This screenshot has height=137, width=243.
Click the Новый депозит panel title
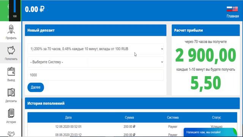click(41, 30)
